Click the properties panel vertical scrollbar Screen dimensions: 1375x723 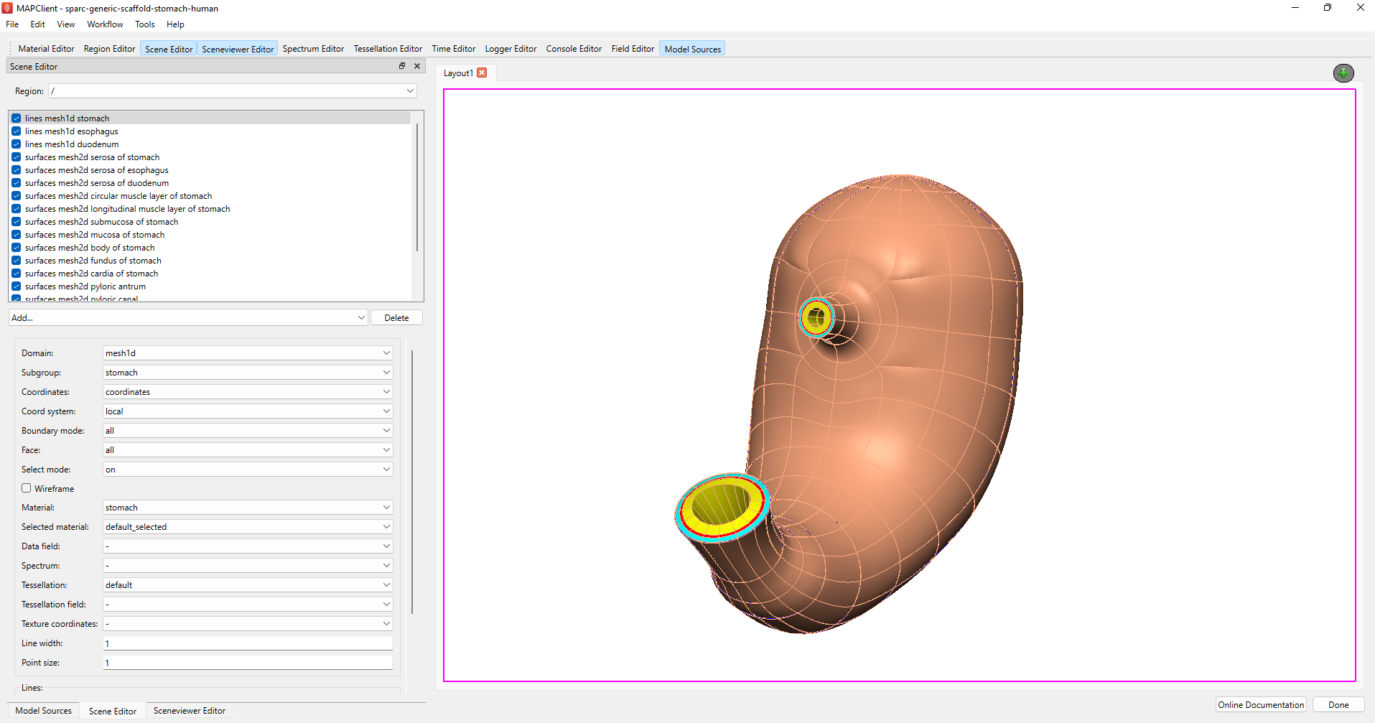click(x=412, y=481)
